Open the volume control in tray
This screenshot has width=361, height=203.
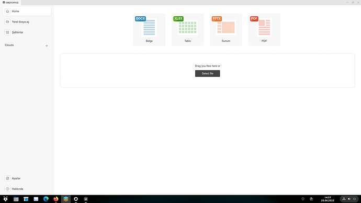point(349,199)
